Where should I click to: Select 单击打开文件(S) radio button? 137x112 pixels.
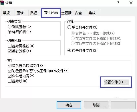(x=82, y=27)
